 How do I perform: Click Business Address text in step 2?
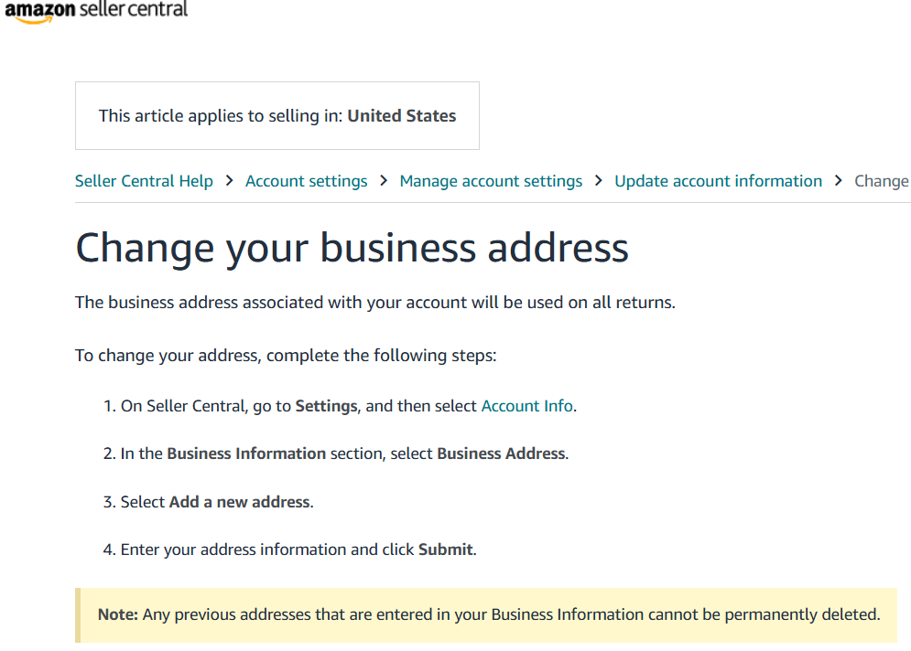point(501,454)
